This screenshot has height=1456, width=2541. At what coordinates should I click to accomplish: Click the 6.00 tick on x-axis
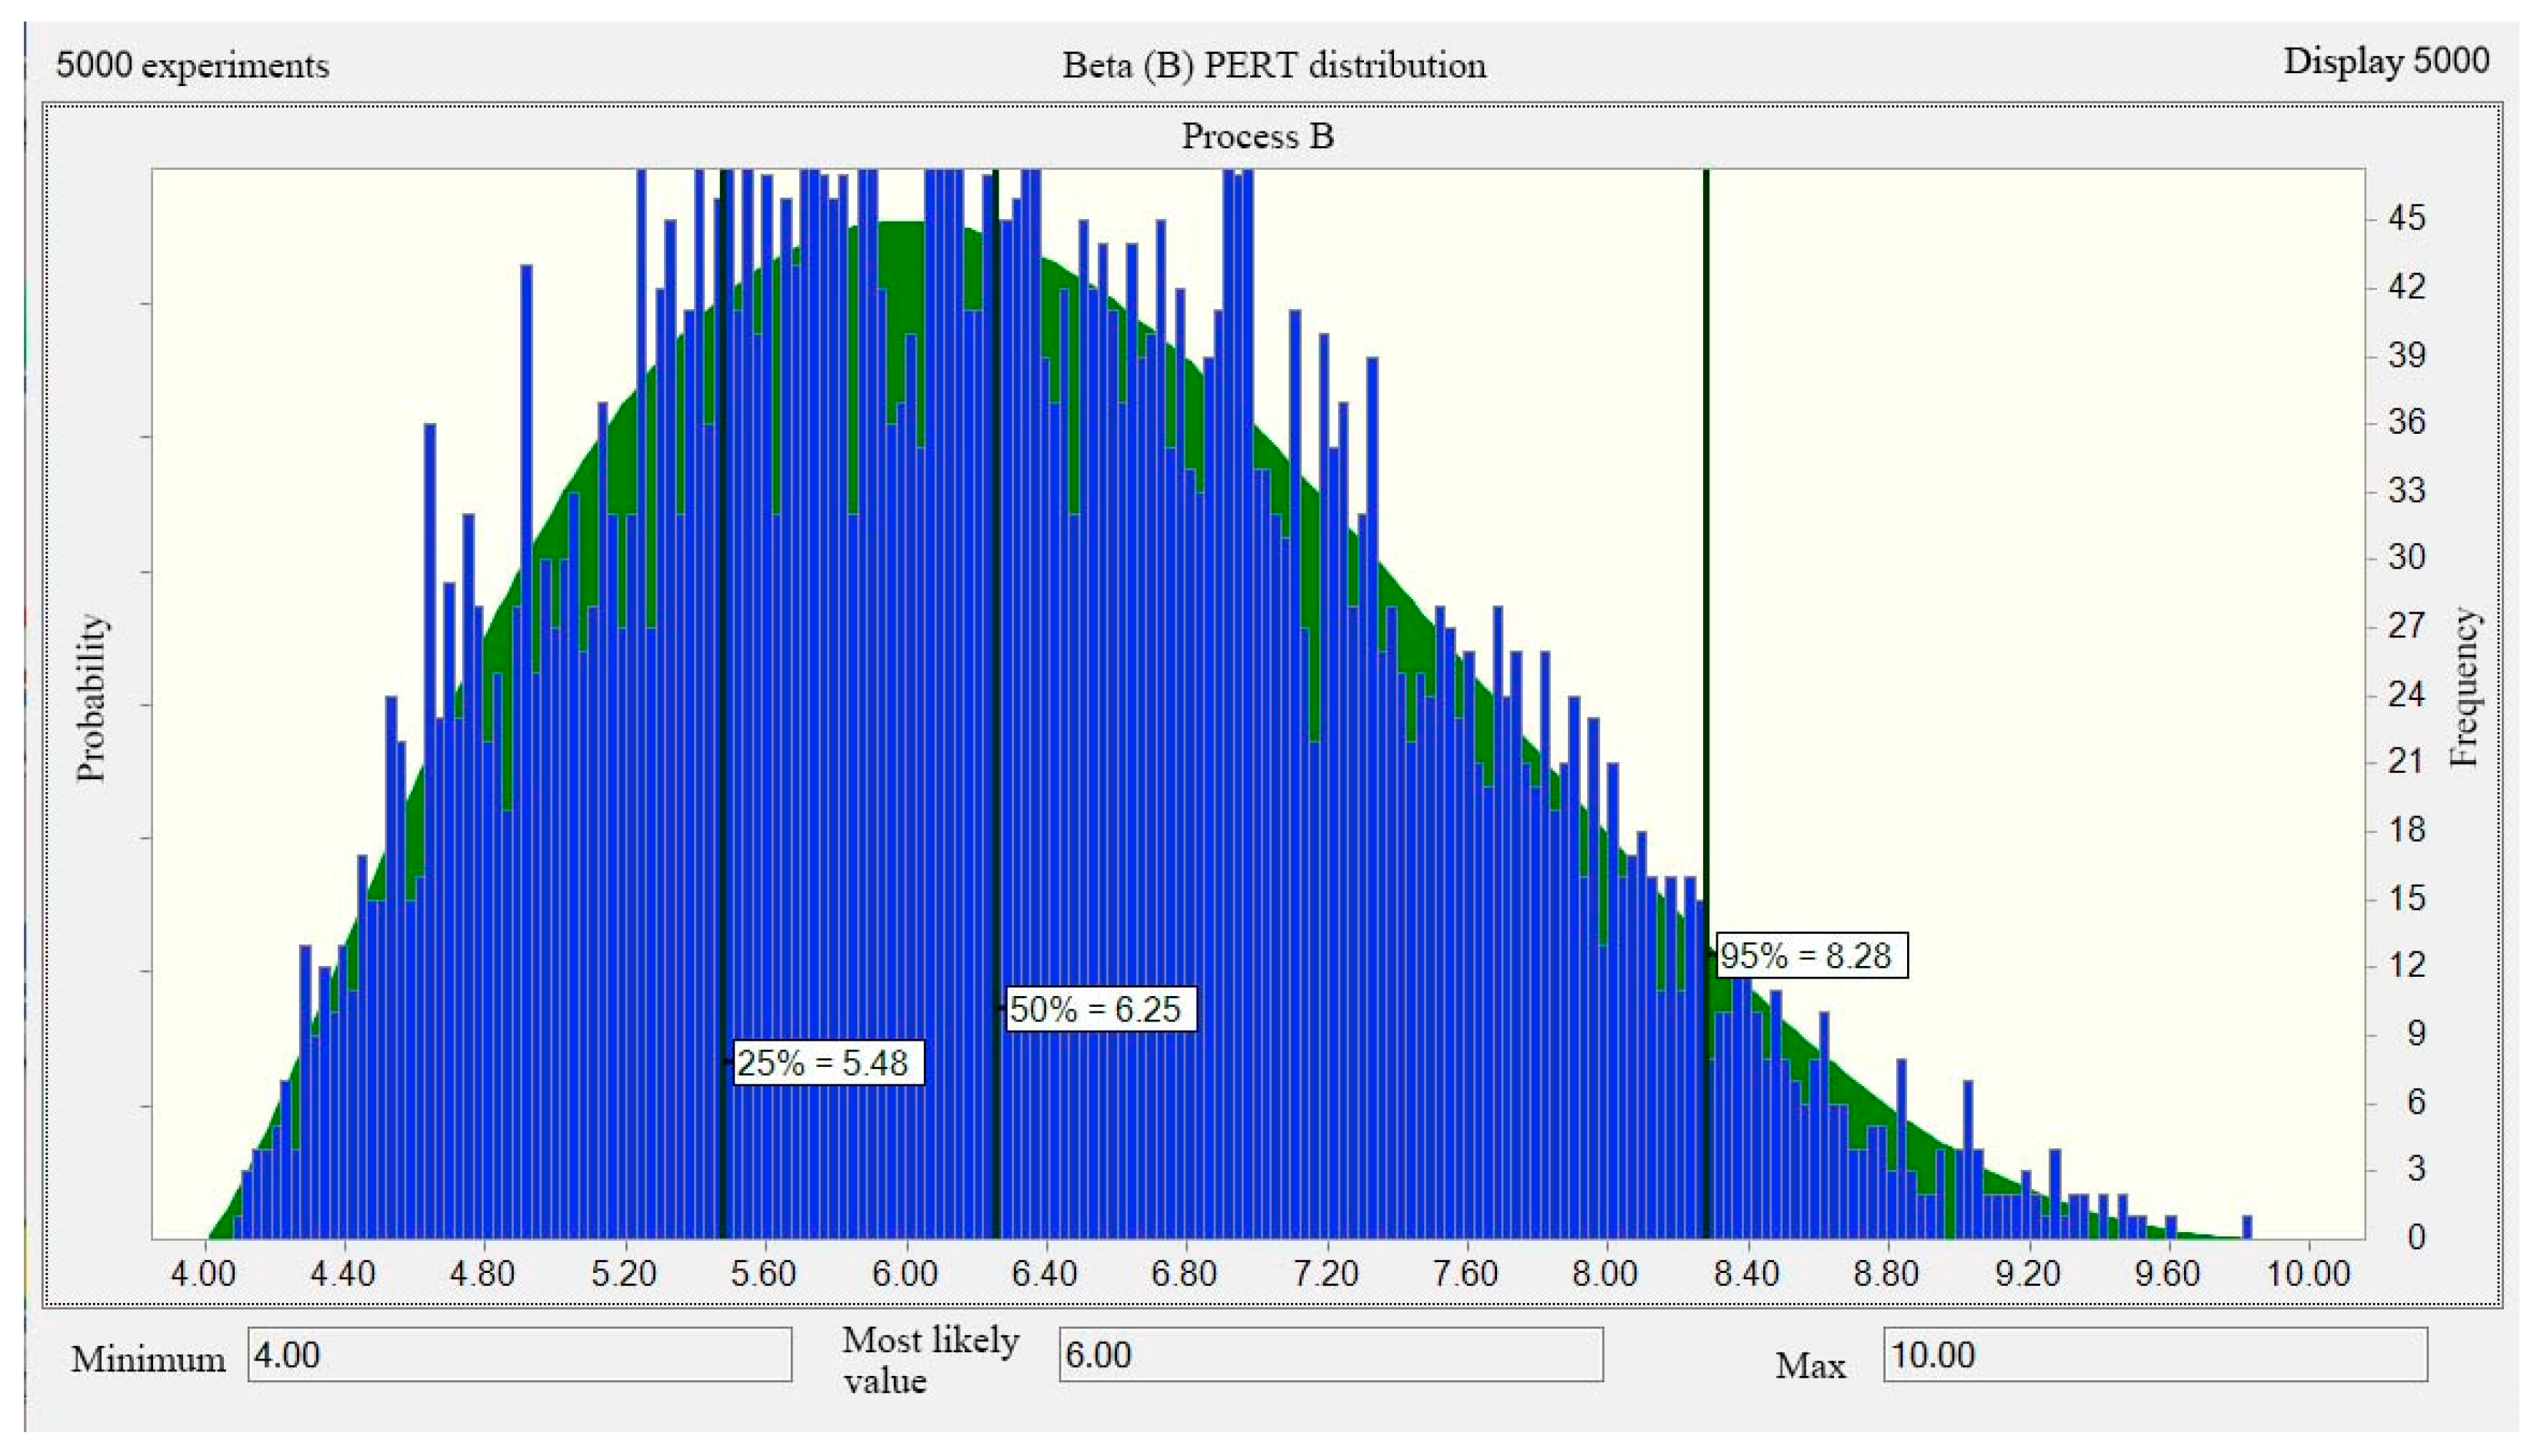pos(905,1274)
